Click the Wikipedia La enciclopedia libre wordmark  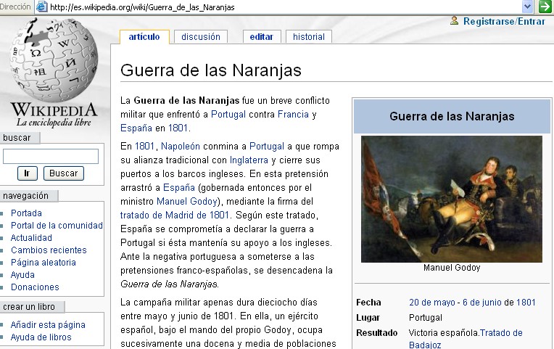point(54,115)
